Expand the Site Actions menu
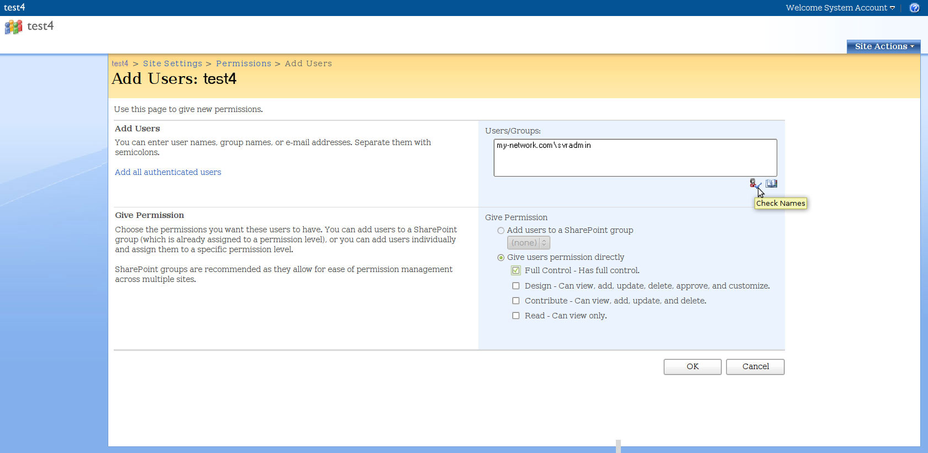The width and height of the screenshot is (928, 453). tap(884, 46)
